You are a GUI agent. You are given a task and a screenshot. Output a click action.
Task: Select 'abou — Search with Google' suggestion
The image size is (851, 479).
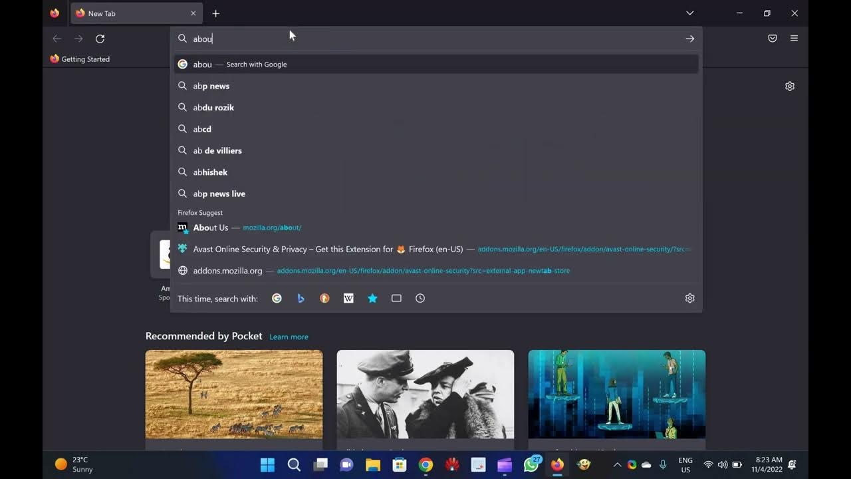coord(436,65)
